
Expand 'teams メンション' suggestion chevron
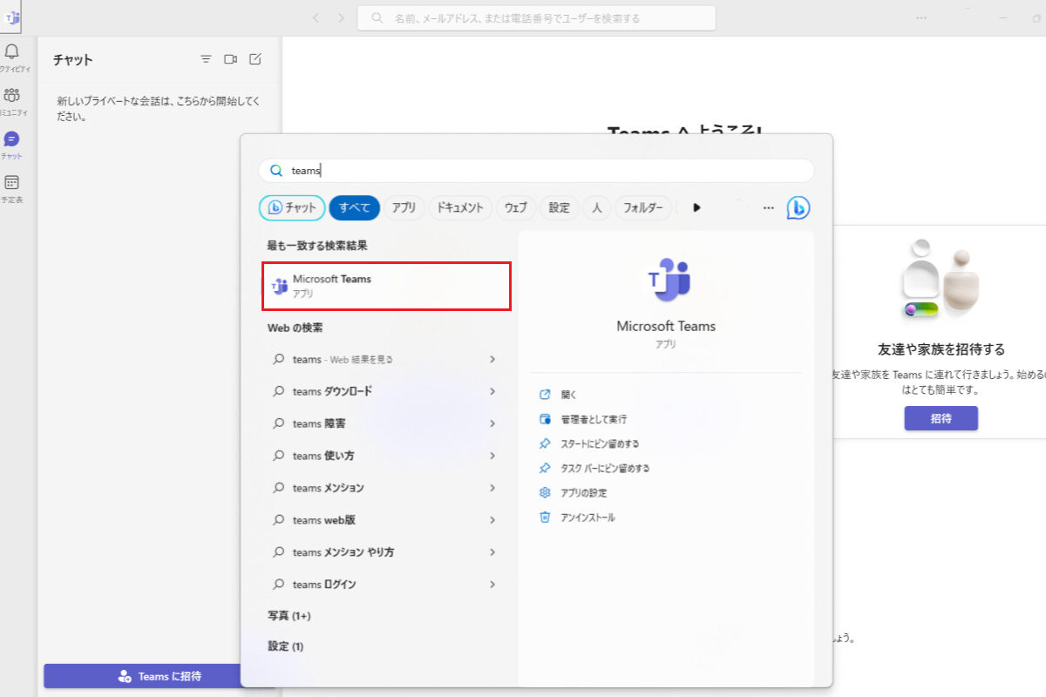click(x=492, y=488)
